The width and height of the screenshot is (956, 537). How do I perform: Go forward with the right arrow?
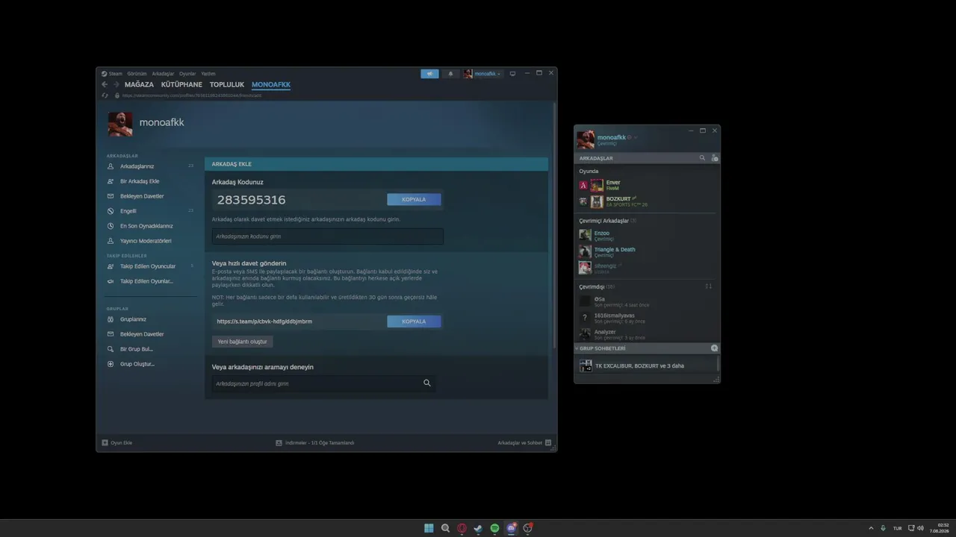tap(116, 85)
